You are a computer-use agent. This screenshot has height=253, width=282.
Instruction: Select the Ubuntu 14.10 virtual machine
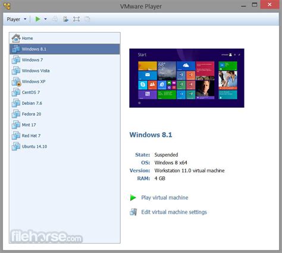tap(65, 146)
